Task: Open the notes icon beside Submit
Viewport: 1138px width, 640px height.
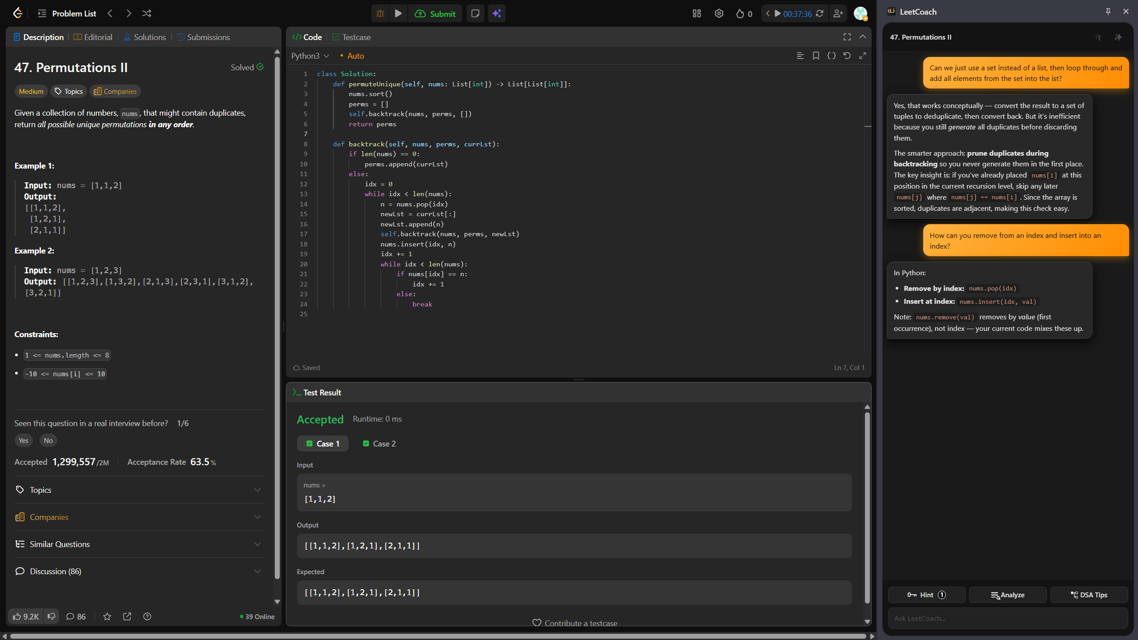Action: [x=475, y=14]
